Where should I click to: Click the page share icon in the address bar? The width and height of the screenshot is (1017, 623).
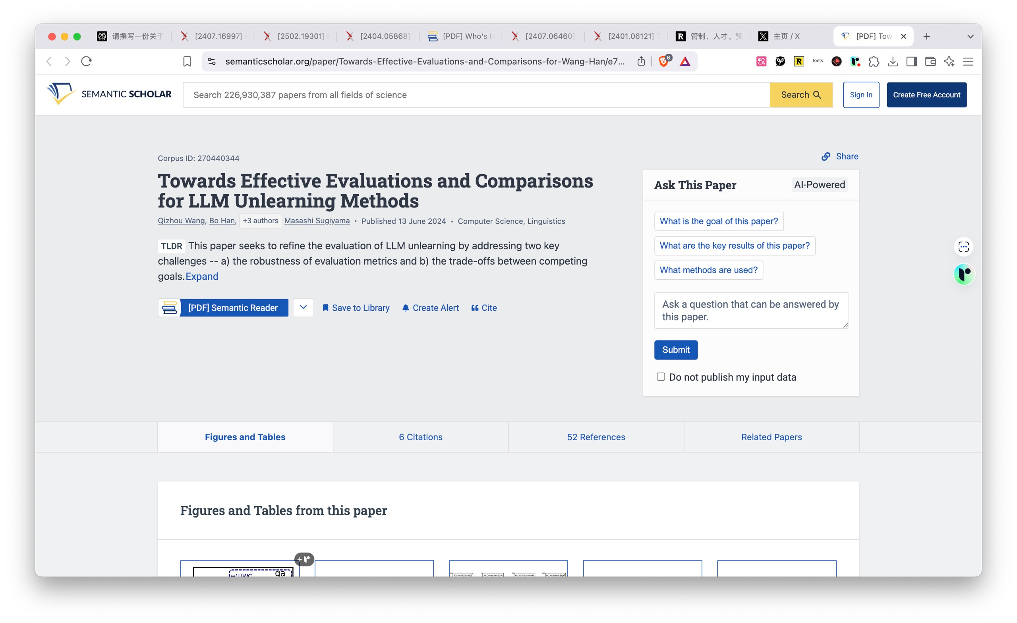pyautogui.click(x=641, y=61)
